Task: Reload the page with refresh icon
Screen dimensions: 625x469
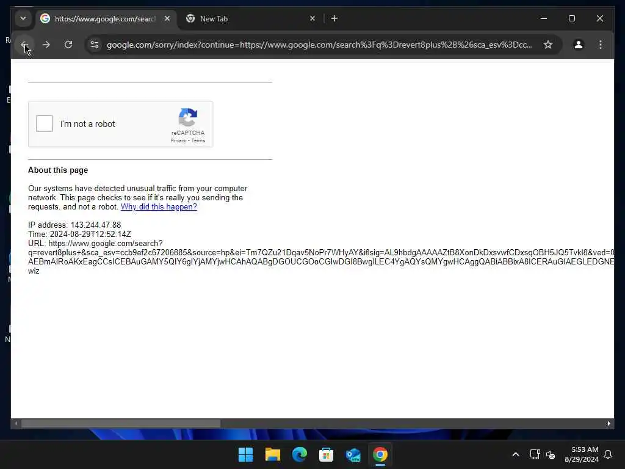Action: [68, 45]
